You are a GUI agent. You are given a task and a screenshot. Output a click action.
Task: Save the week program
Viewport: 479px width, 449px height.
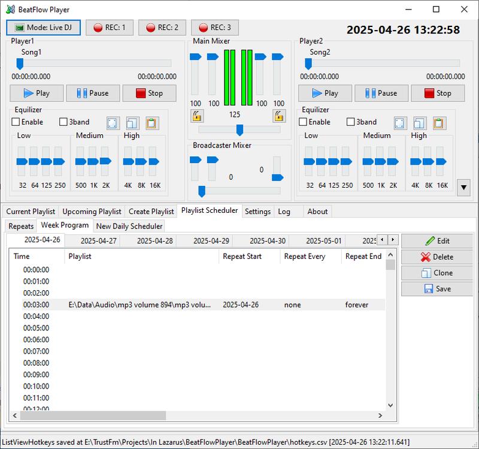(437, 289)
